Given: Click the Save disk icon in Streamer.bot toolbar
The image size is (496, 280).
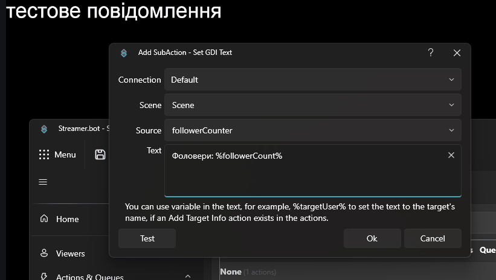Looking at the screenshot, I should pos(100,154).
